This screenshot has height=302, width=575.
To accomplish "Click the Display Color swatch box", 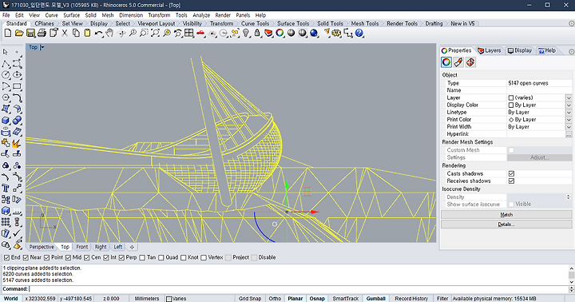I will [x=511, y=105].
